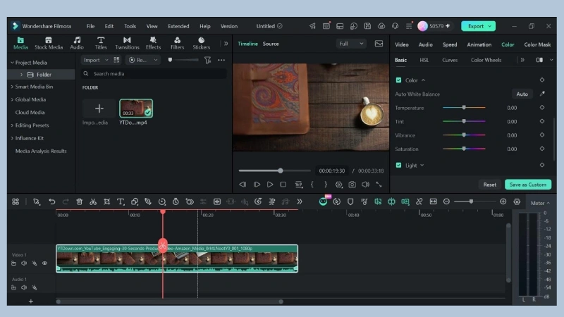Click the filter icon in media panel
The width and height of the screenshot is (564, 317).
(207, 60)
